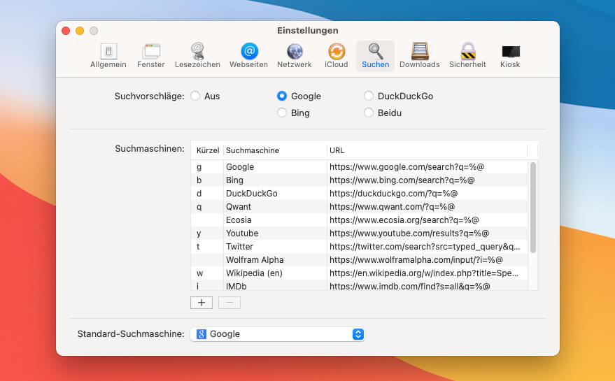Viewport: 615px width, 381px height.
Task: Minimize the Einstellungen window
Action: tap(80, 31)
